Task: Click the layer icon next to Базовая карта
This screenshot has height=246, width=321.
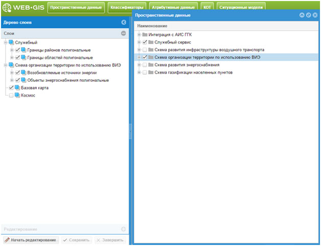Action: coord(17,88)
